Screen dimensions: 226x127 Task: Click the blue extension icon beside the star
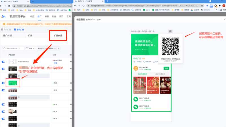[207, 6]
